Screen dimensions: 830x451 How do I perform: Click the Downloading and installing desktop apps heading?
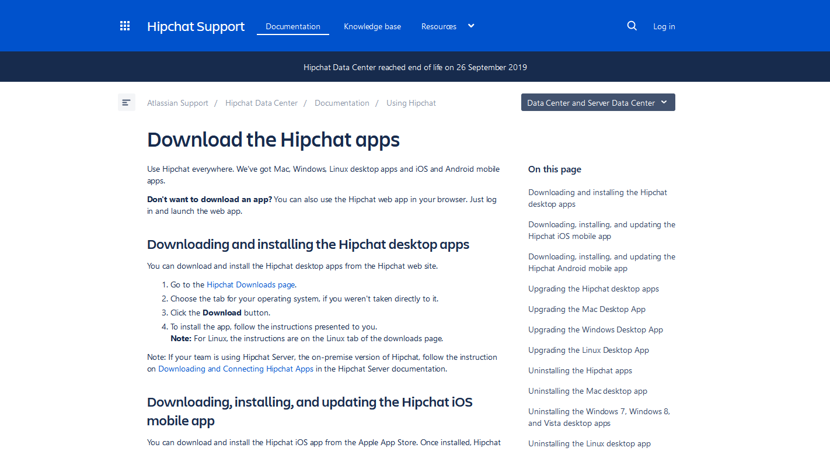[308, 244]
